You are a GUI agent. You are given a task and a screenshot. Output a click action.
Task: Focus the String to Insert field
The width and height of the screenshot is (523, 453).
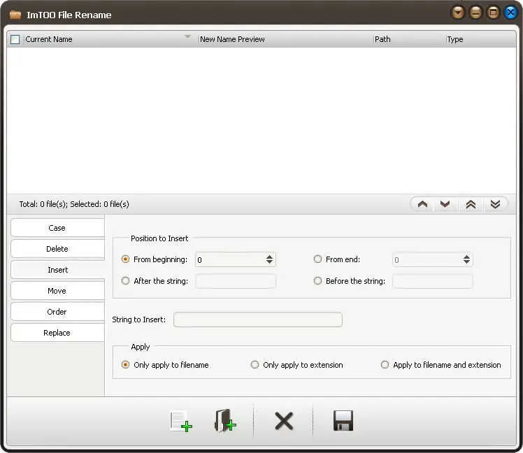click(258, 319)
